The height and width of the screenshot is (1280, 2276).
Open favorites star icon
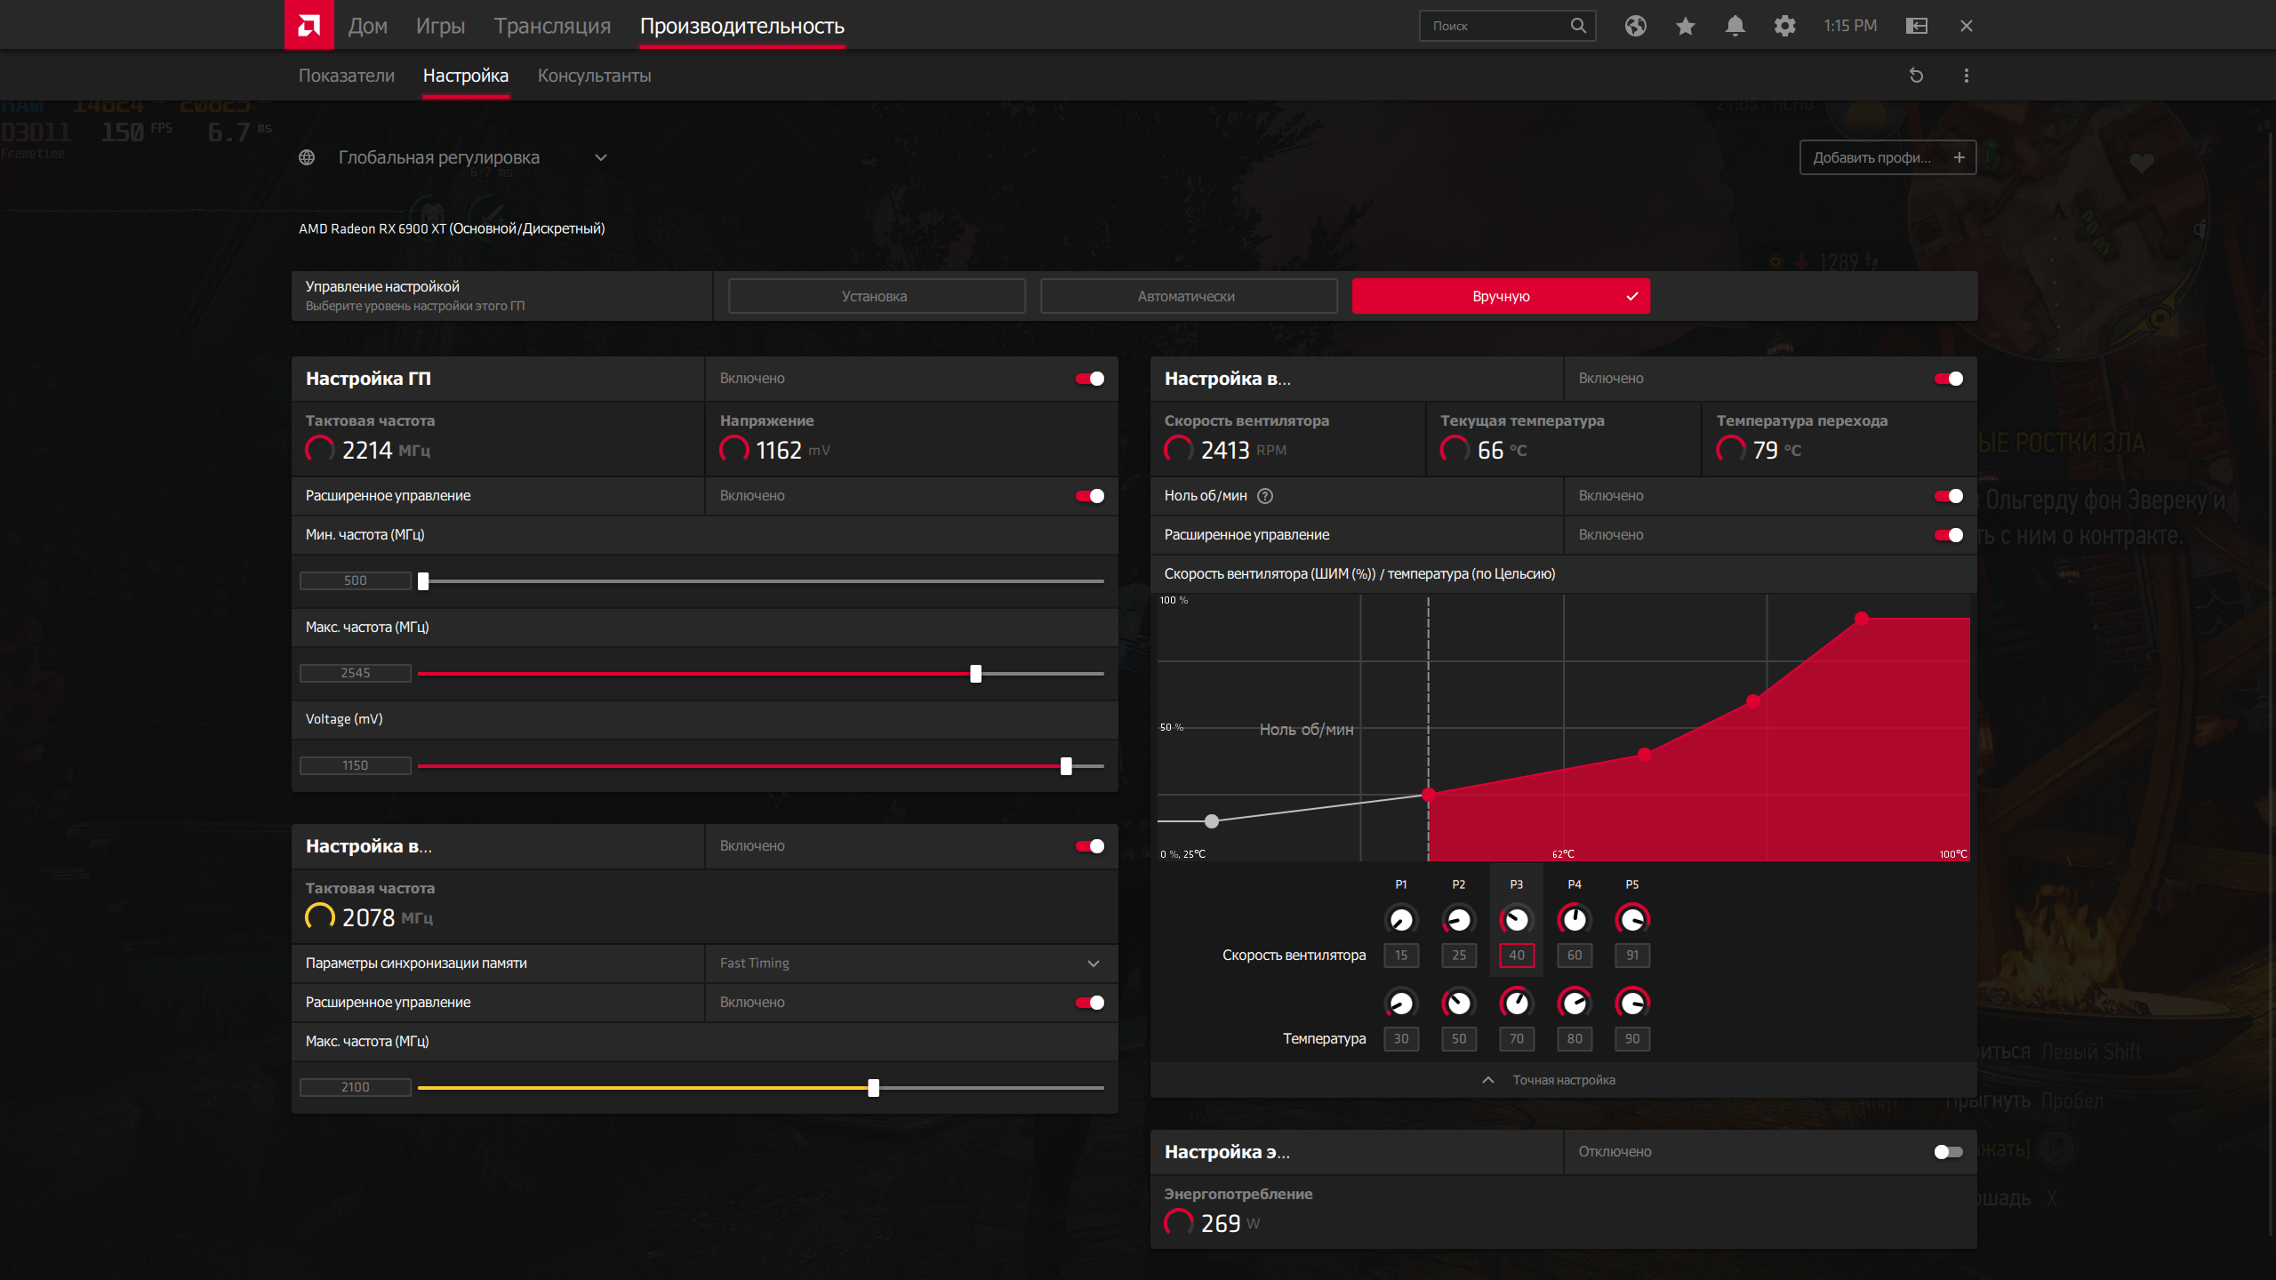(x=1685, y=26)
